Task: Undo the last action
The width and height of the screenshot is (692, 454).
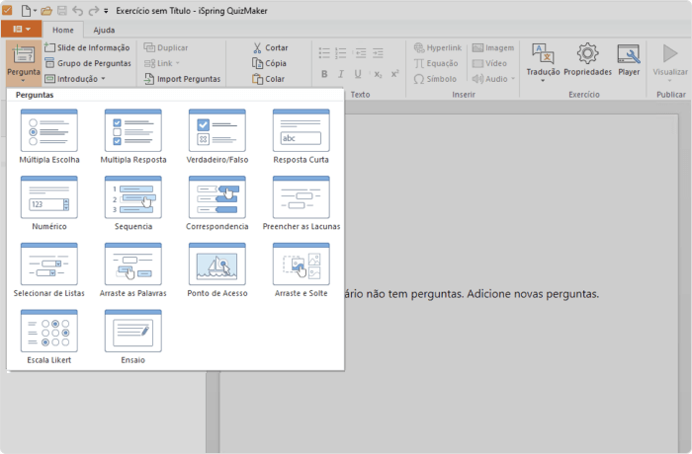Action: pyautogui.click(x=78, y=11)
